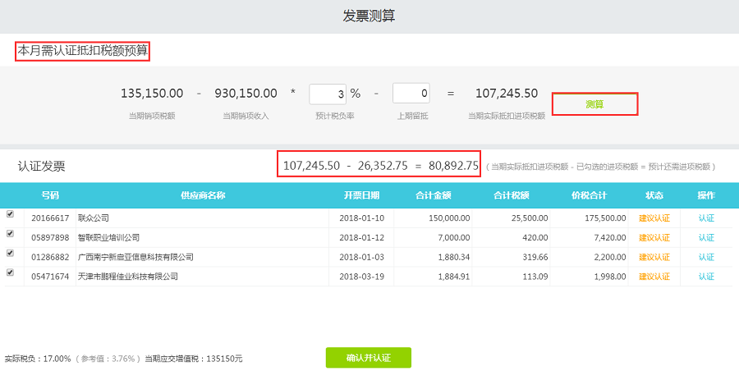739x371 pixels.
Task: Click the 操作 column header
Action: [706, 195]
